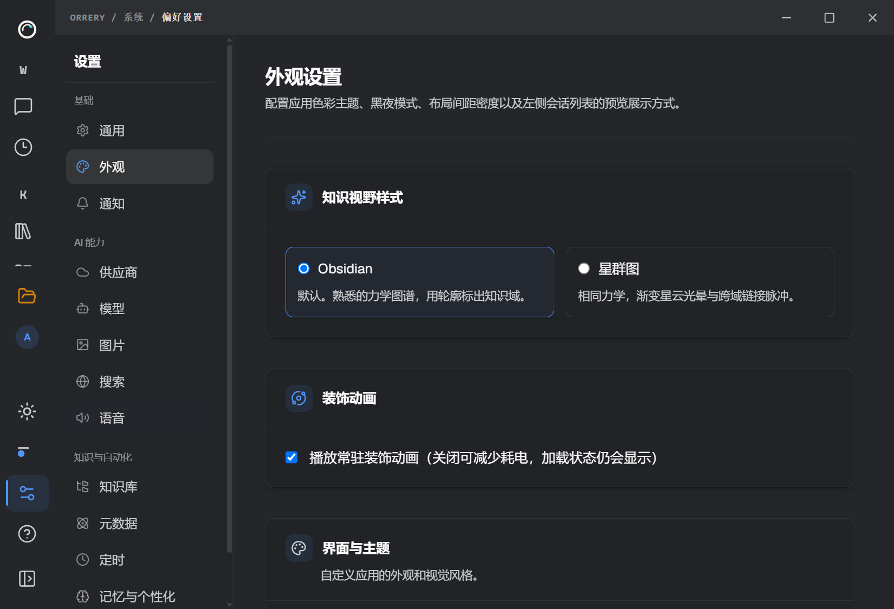Click the K section label in rail
The height and width of the screenshot is (609, 894).
pos(23,195)
